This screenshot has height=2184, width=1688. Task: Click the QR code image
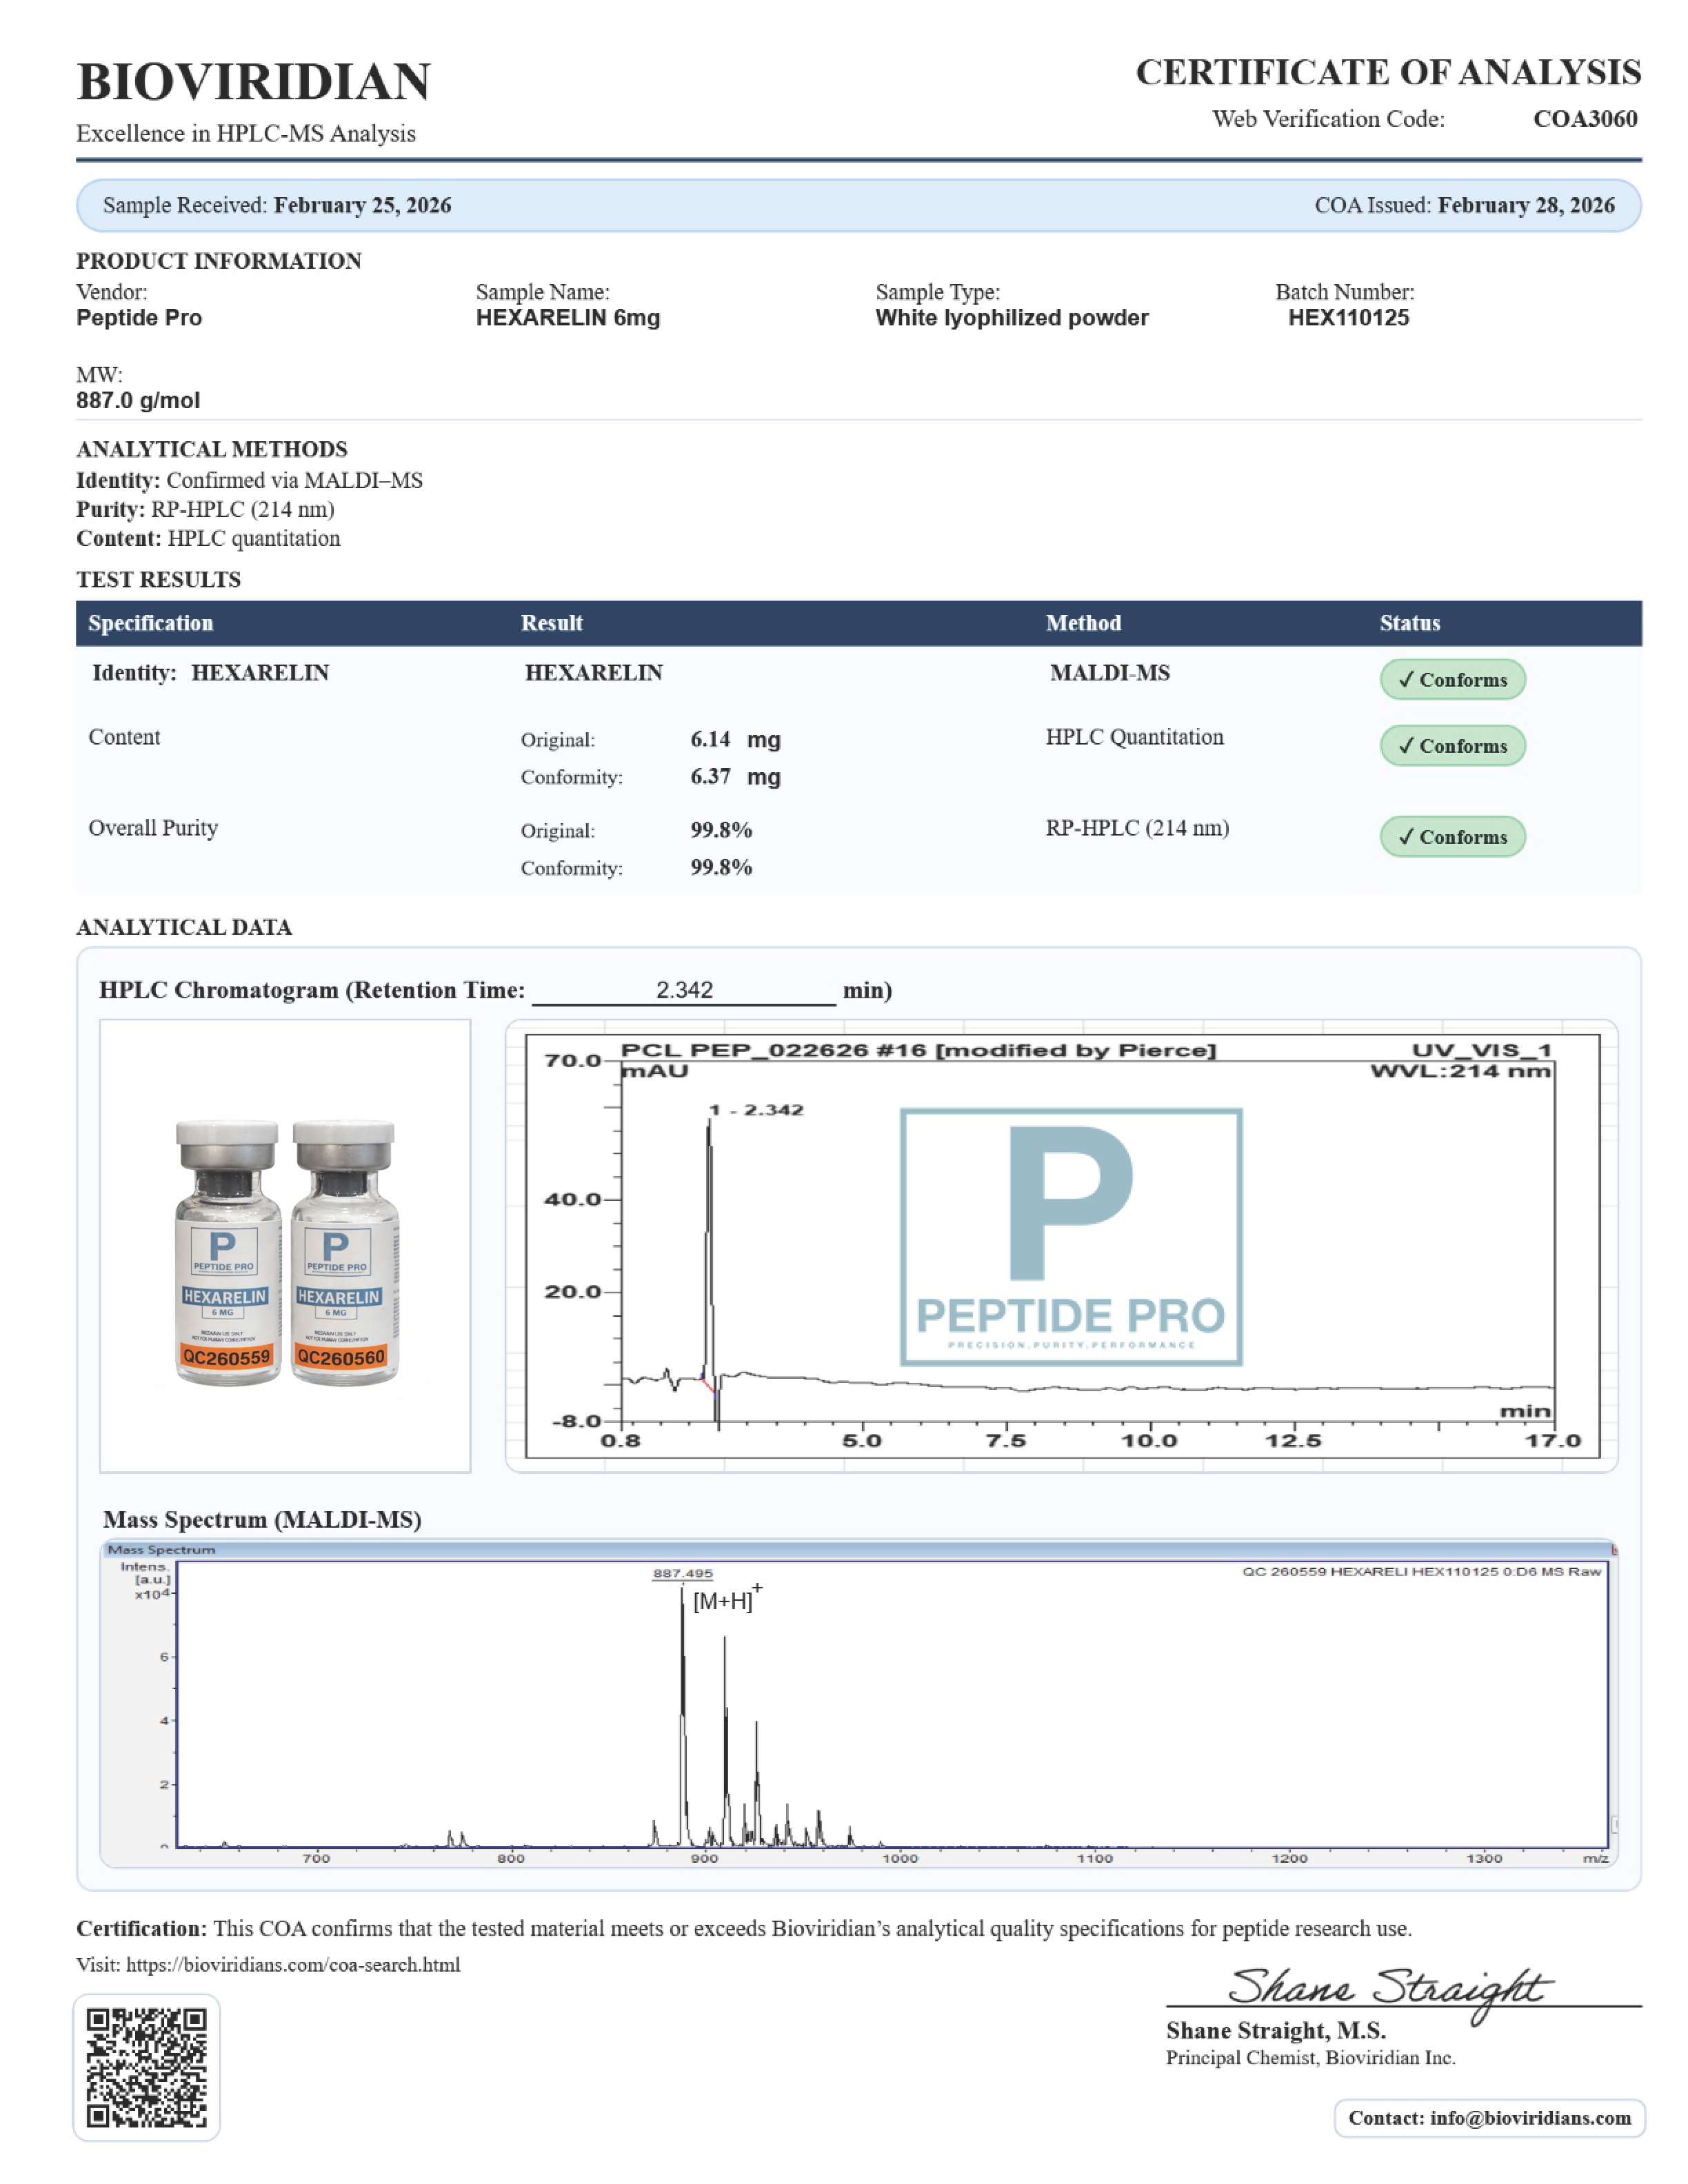click(146, 2067)
